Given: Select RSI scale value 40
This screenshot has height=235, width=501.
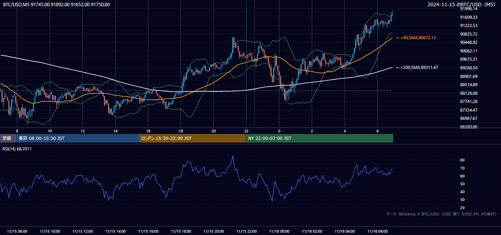Looking at the screenshot, I should coord(462,192).
